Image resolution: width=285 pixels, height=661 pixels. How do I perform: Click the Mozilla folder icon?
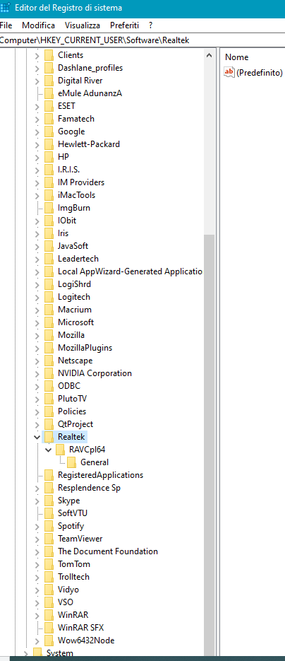49,335
